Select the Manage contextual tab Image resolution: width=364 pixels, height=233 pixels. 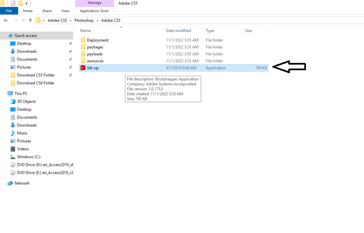(x=95, y=3)
